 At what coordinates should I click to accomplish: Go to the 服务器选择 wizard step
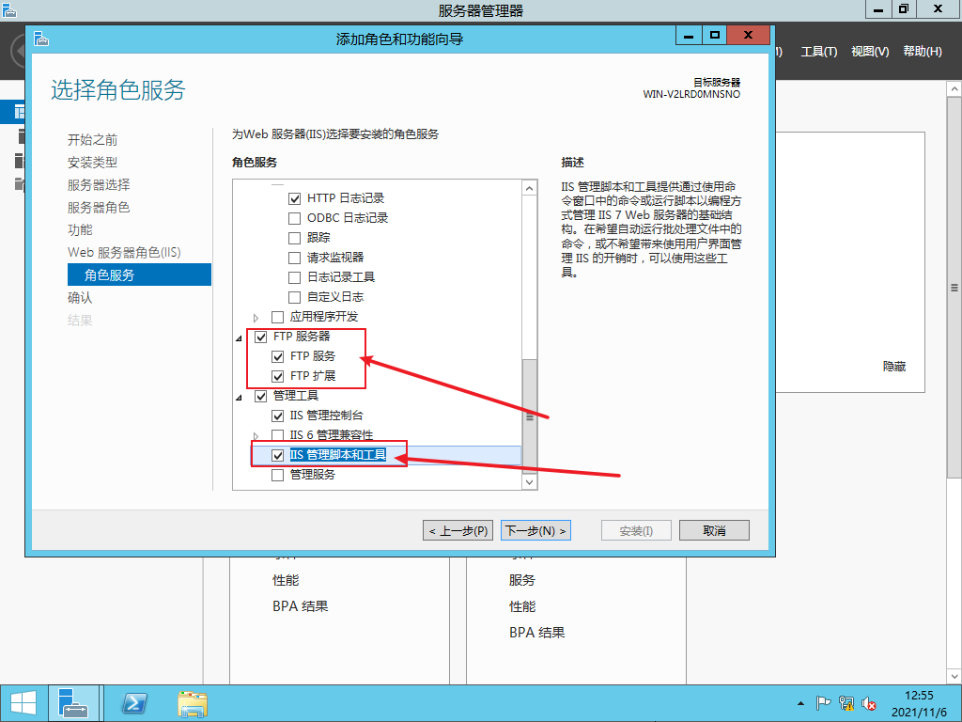point(98,185)
